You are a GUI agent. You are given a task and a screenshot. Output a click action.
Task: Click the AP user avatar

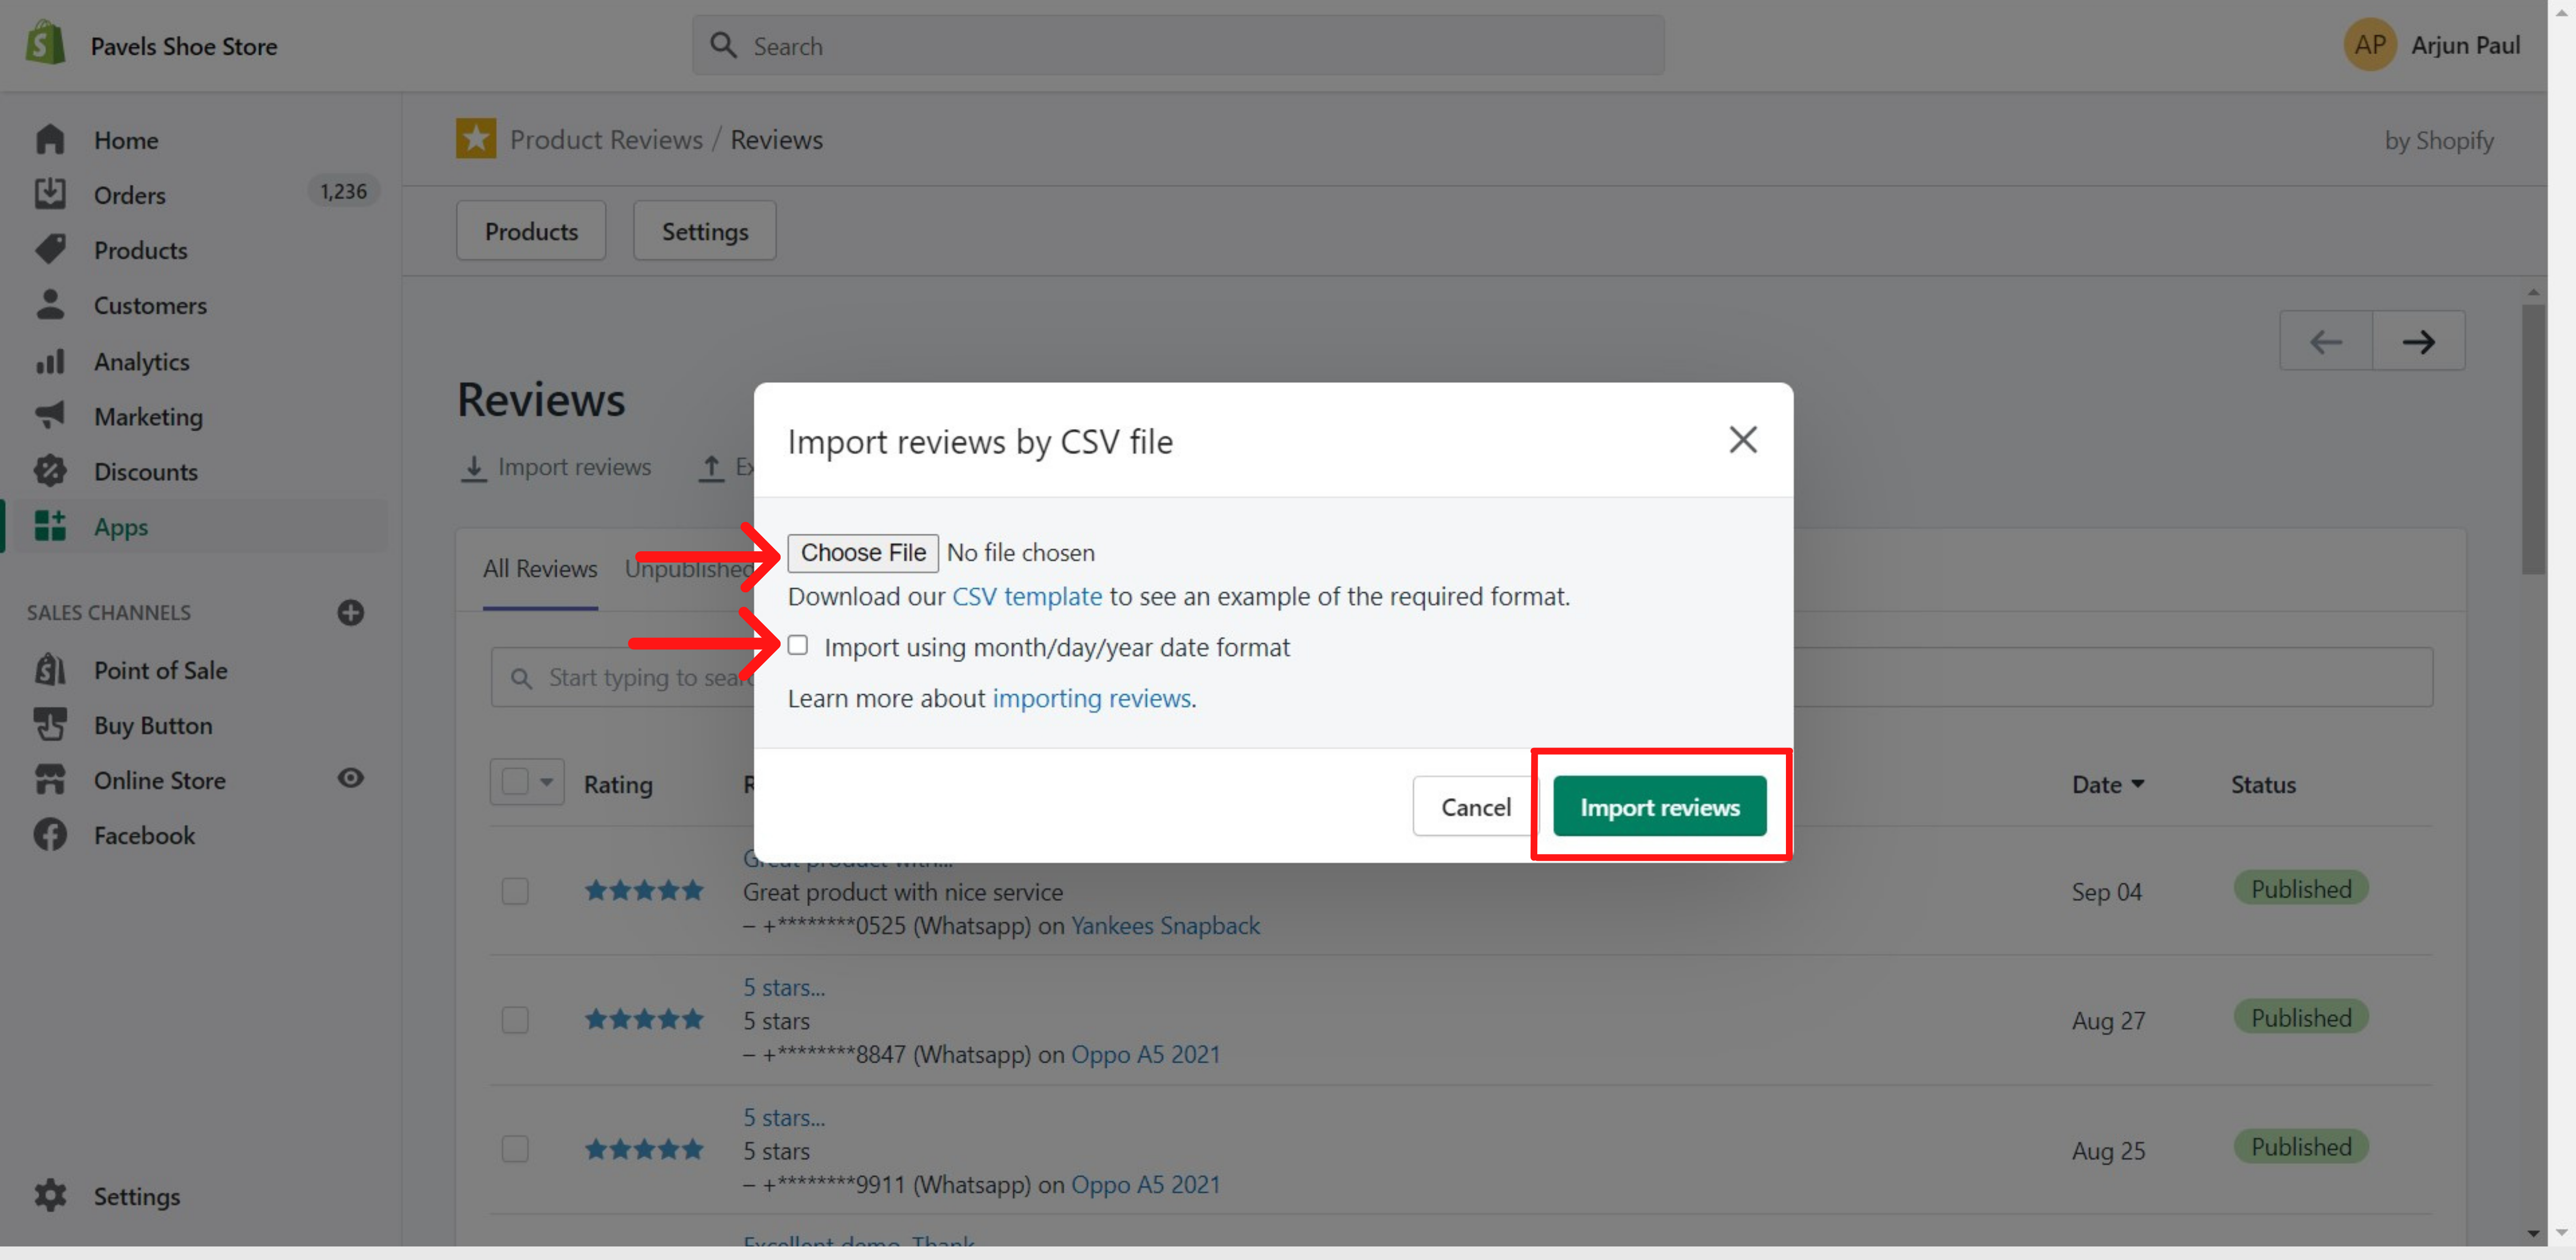[x=2369, y=45]
